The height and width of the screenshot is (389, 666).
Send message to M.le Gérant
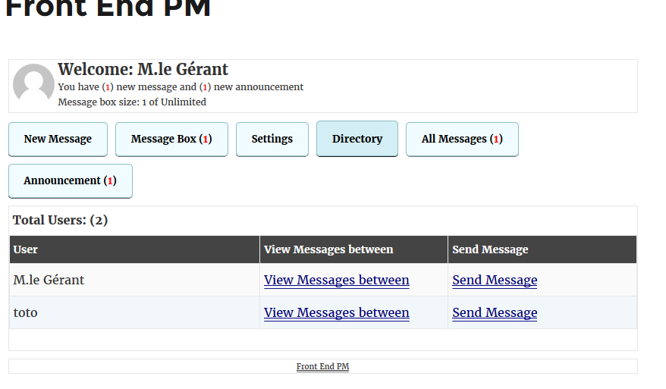(495, 281)
